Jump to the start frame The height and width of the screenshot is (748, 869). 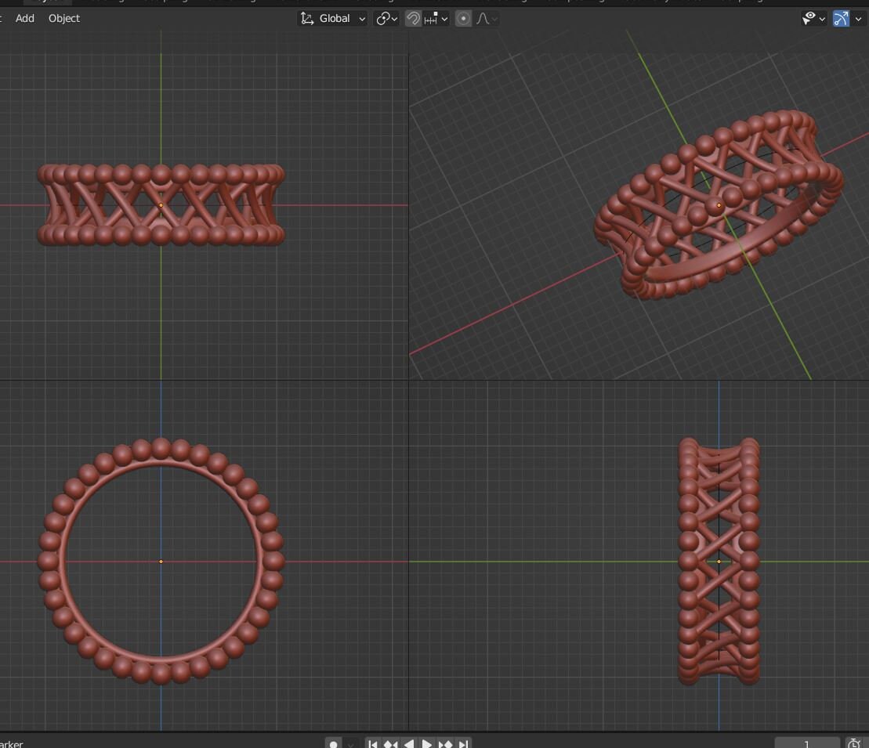click(372, 743)
